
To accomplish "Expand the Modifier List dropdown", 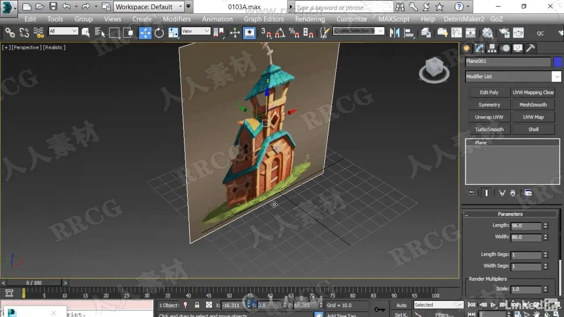I will click(557, 76).
